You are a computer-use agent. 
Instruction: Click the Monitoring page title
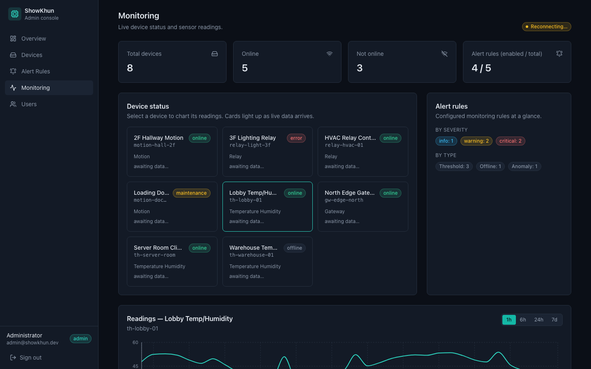click(139, 16)
